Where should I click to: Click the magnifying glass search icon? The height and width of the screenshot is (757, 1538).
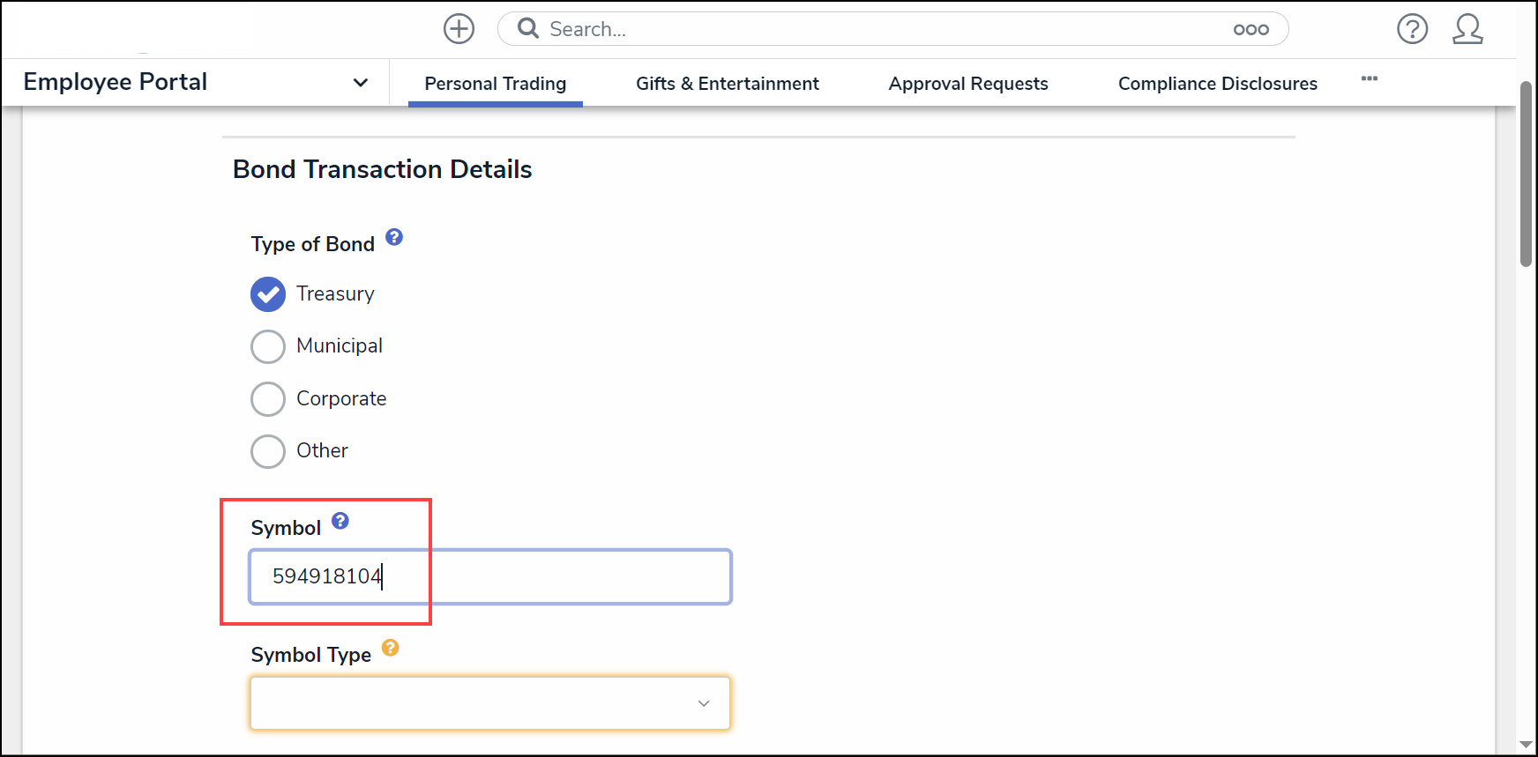(x=528, y=29)
